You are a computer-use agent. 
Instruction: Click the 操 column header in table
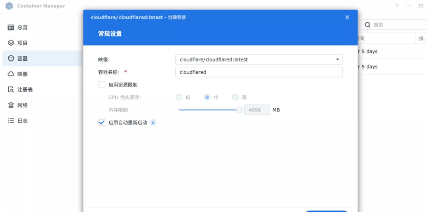(x=421, y=38)
